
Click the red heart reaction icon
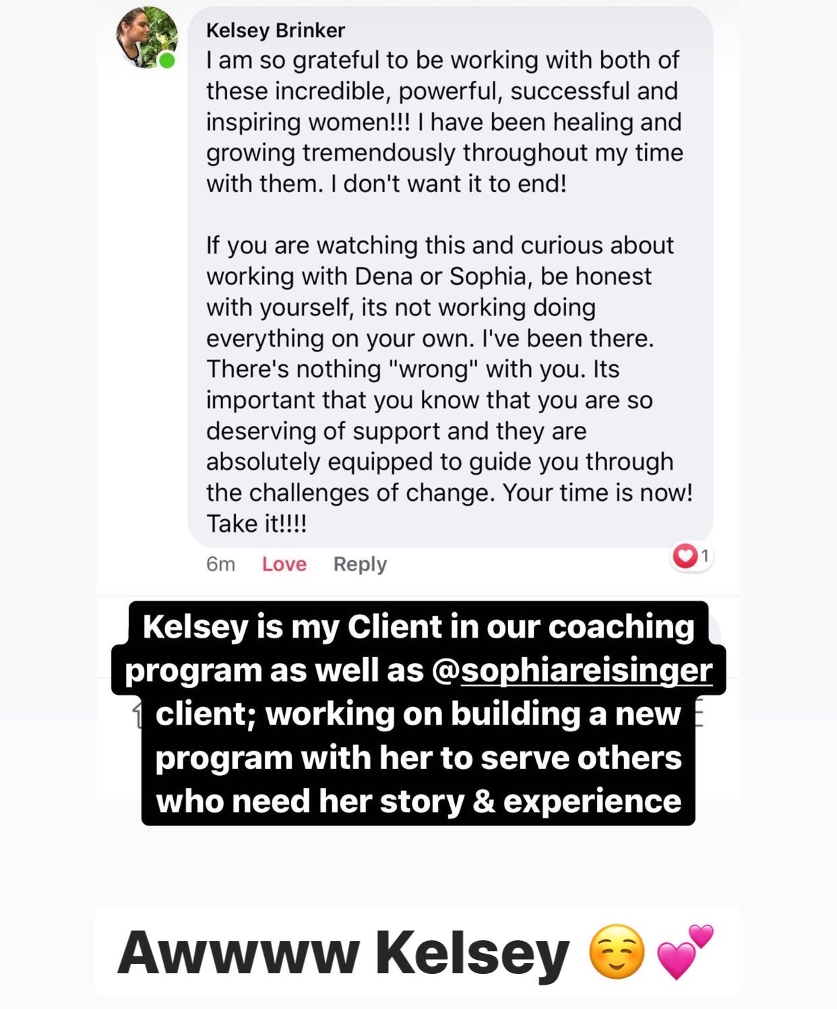coord(685,556)
